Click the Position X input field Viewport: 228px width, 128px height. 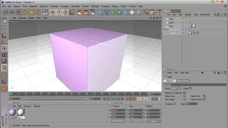[118, 111]
